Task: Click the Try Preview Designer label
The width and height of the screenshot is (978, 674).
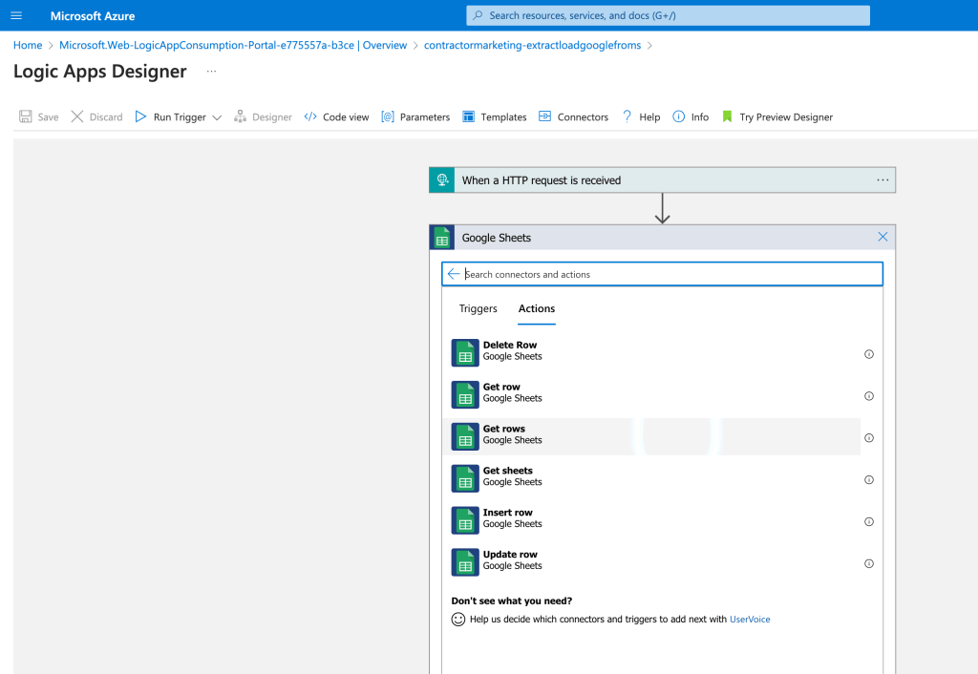Action: tap(786, 117)
